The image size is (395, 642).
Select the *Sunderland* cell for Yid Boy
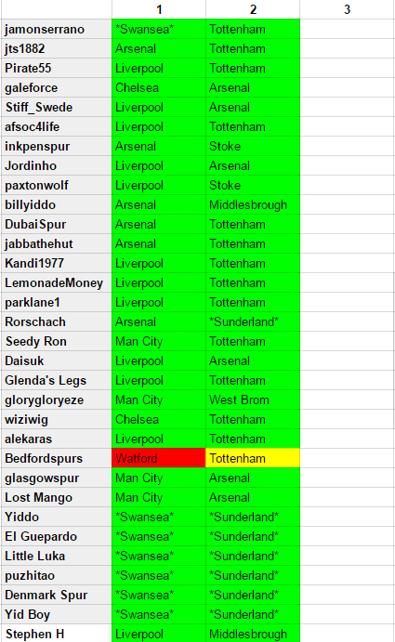click(253, 614)
